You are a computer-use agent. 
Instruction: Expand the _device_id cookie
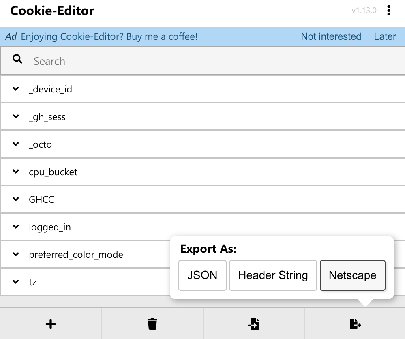(x=203, y=89)
